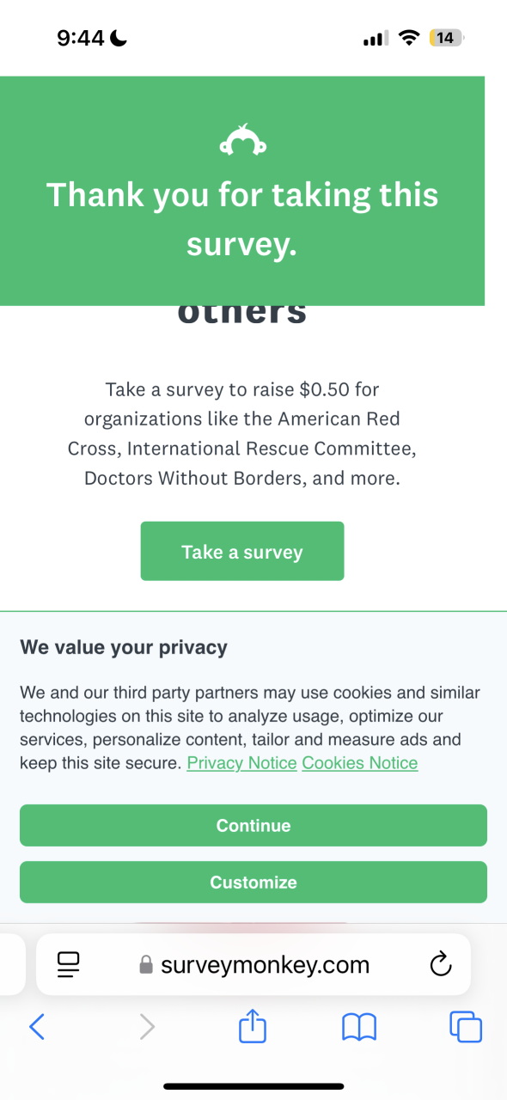Tap the padlock icon beside surveymonkey.com
This screenshot has height=1100, width=507.
146,965
